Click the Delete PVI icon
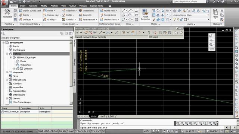 click(x=91, y=33)
